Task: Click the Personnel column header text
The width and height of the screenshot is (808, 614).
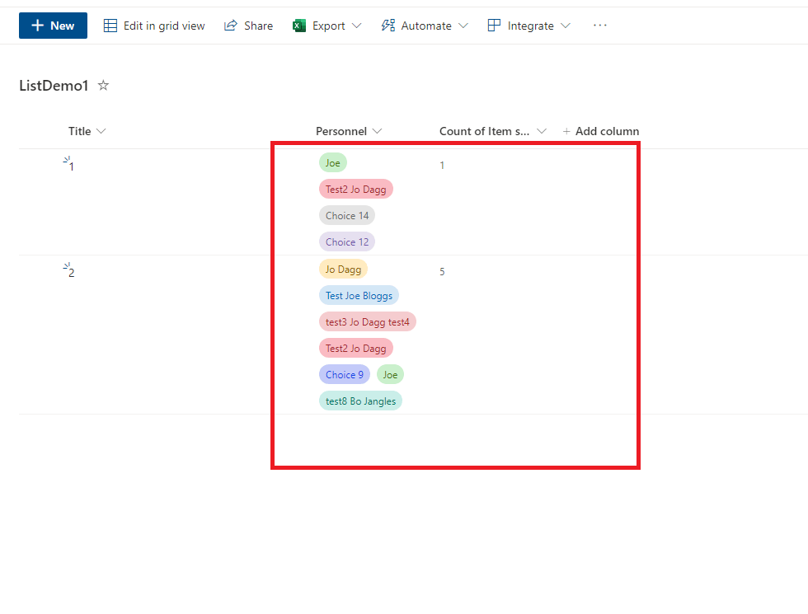Action: (x=341, y=131)
